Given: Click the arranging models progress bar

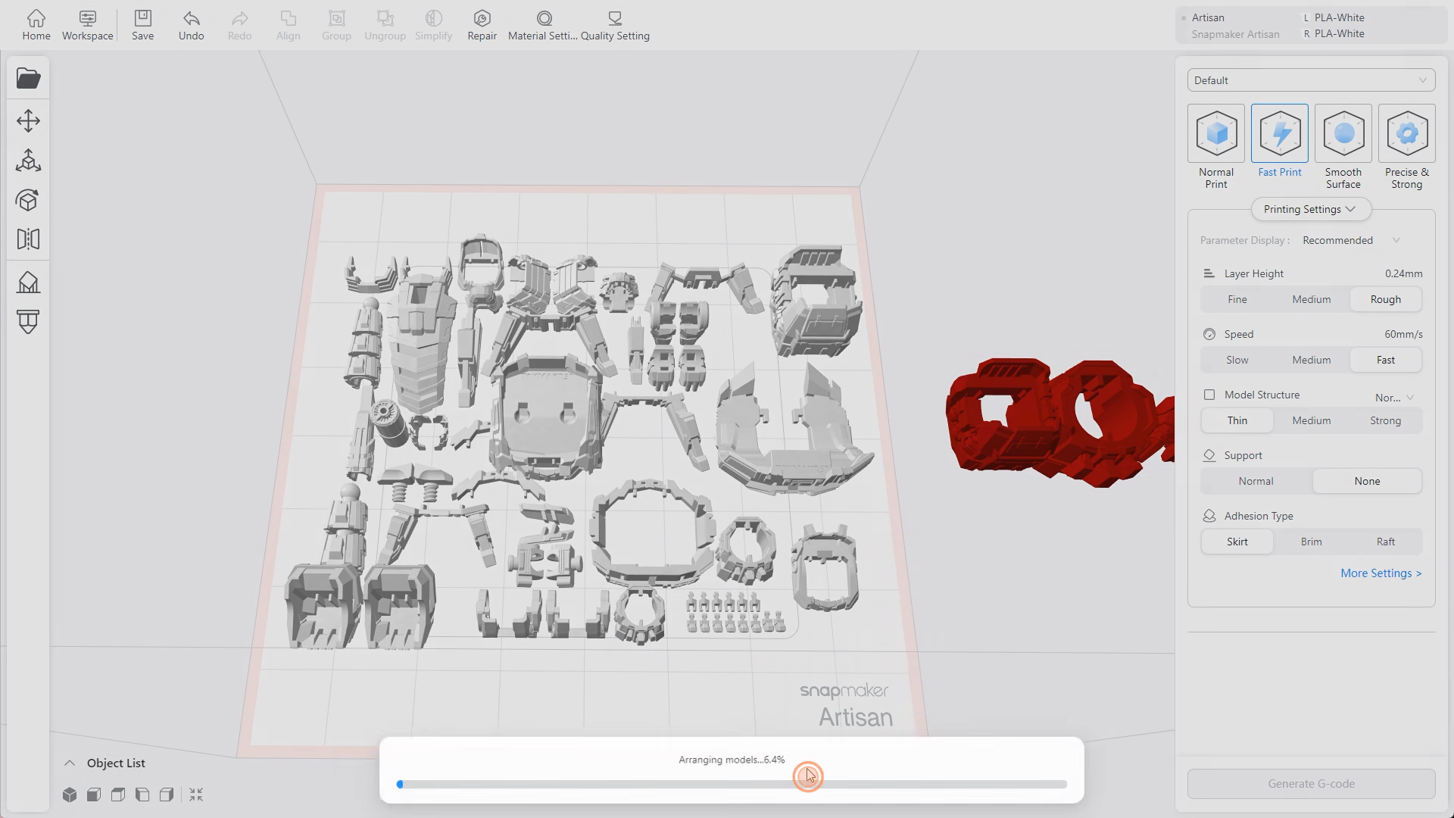Looking at the screenshot, I should (731, 784).
